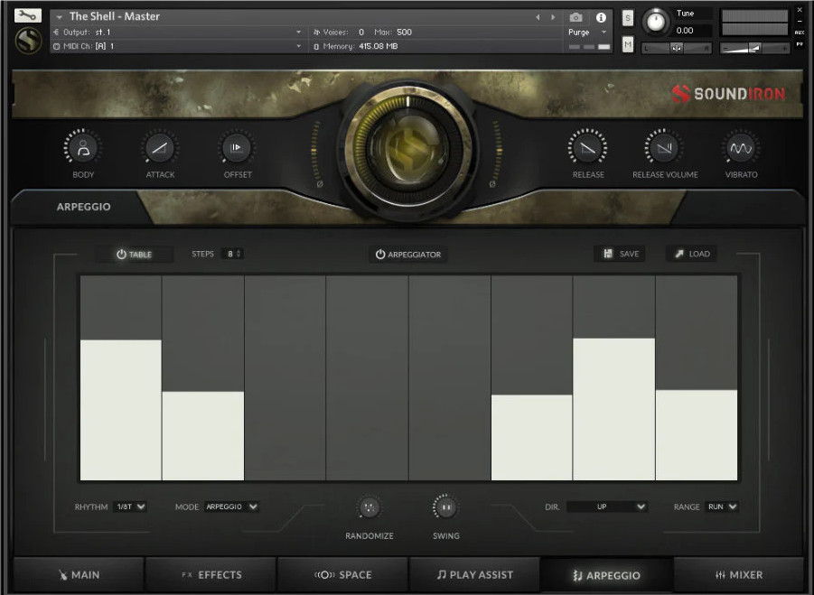The image size is (814, 595).
Task: Open the snapshot camera view
Action: pyautogui.click(x=575, y=16)
